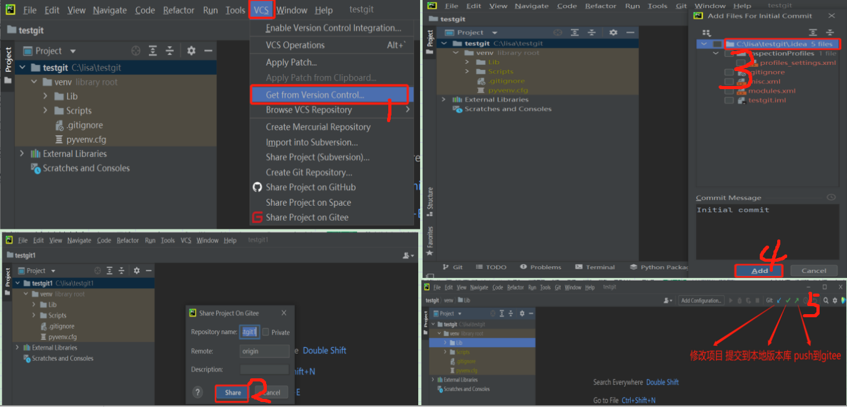Check the modules.xml checkbox
The image size is (847, 407).
point(729,91)
